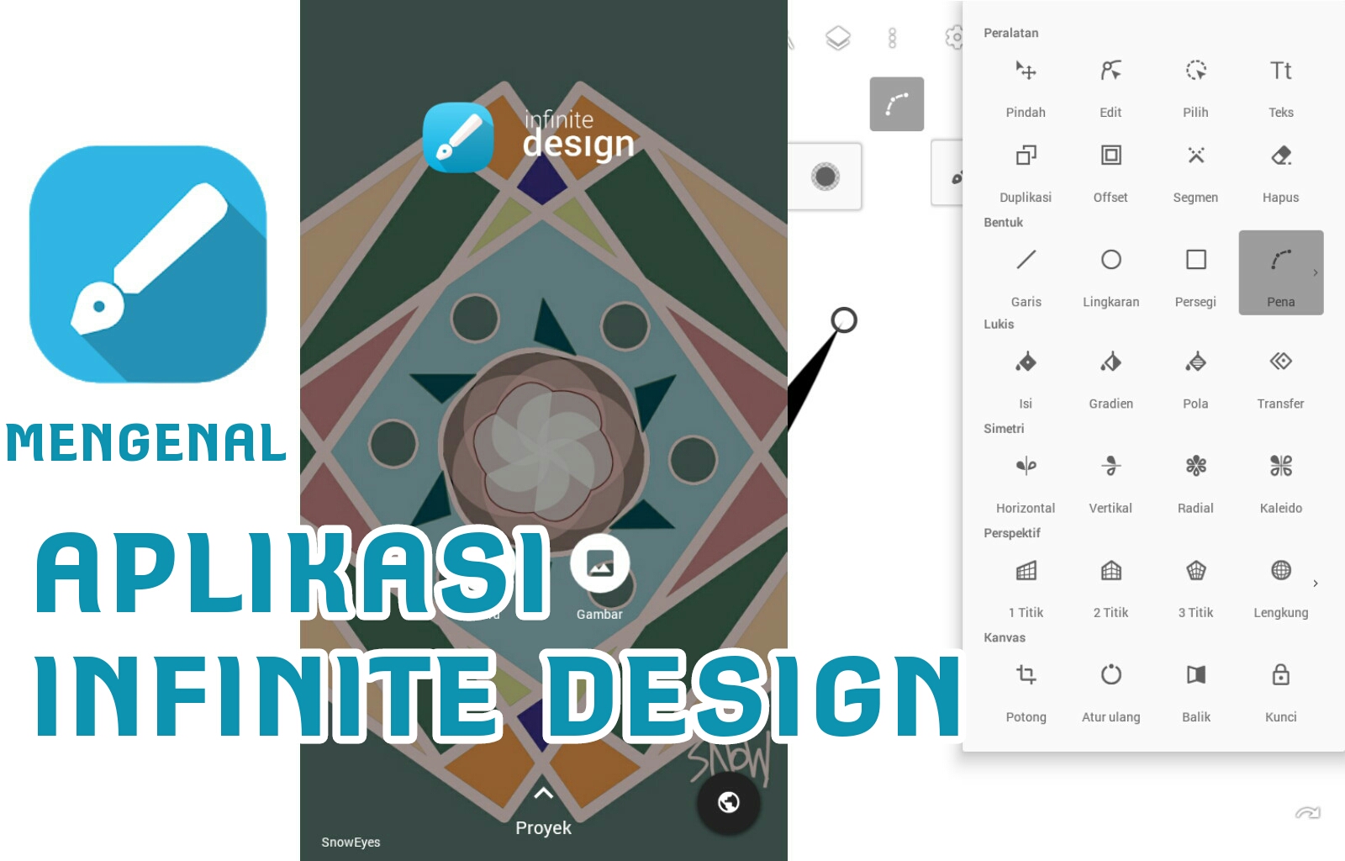Viewport: 1345px width, 861px height.
Task: Expand the Lengkung perspective options chevron
Action: click(1316, 582)
